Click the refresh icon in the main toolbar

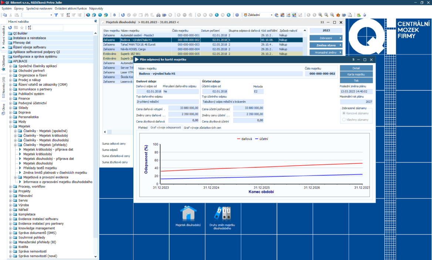pos(123,15)
